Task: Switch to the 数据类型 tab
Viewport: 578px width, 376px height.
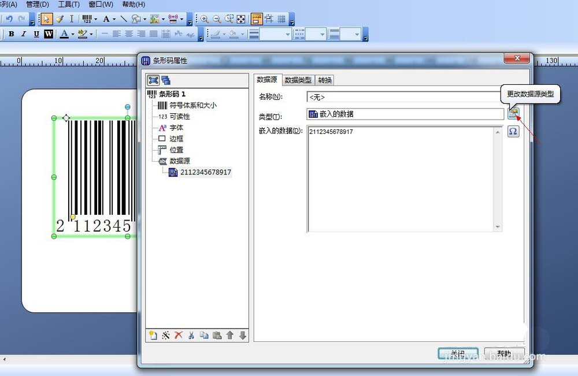Action: [298, 80]
